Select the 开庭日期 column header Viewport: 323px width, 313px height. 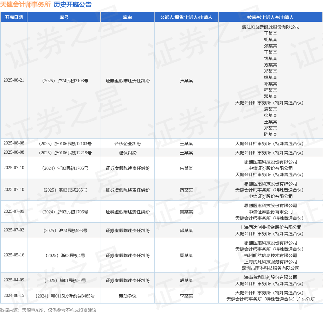point(14,17)
